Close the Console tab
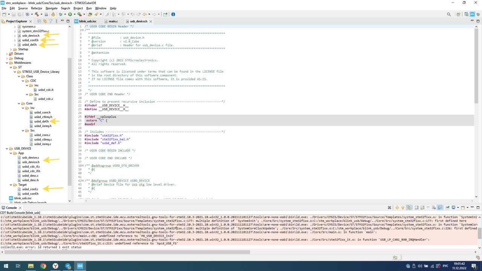This screenshot has width=482, height=271. [x=20, y=207]
